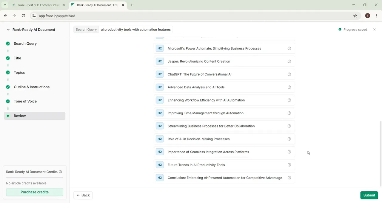Click back arrow beside Rank-Ready AI Document title

(x=8, y=30)
